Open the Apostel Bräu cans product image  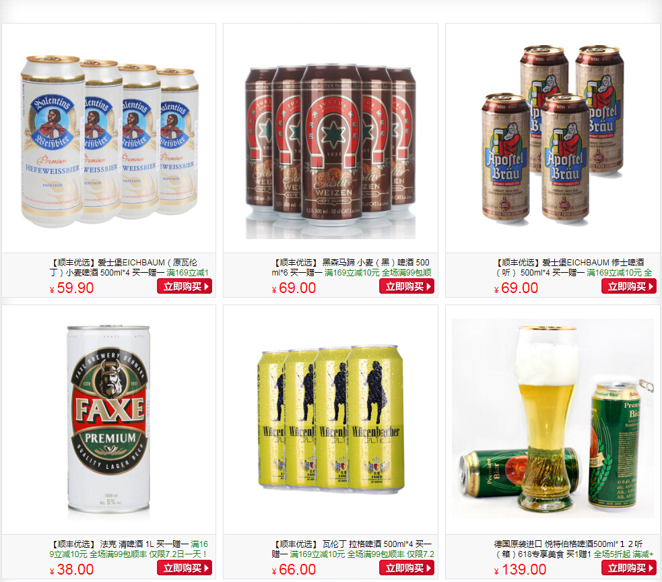click(x=553, y=134)
